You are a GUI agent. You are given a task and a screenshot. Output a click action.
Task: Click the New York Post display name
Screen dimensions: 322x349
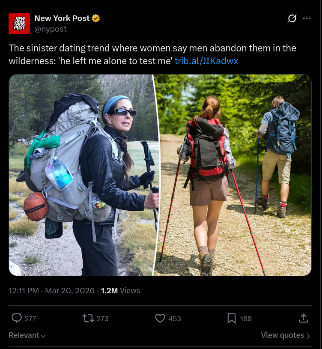pos(62,18)
